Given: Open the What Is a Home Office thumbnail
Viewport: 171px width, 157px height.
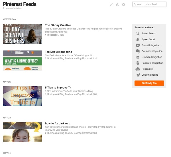Looking at the screenshot, I should pyautogui.click(x=23, y=61).
